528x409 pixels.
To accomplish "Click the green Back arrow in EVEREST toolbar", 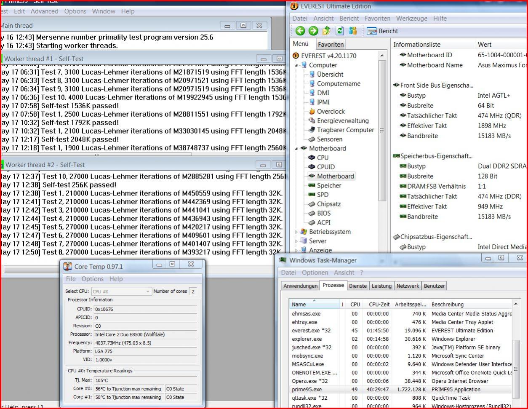I will (x=300, y=31).
